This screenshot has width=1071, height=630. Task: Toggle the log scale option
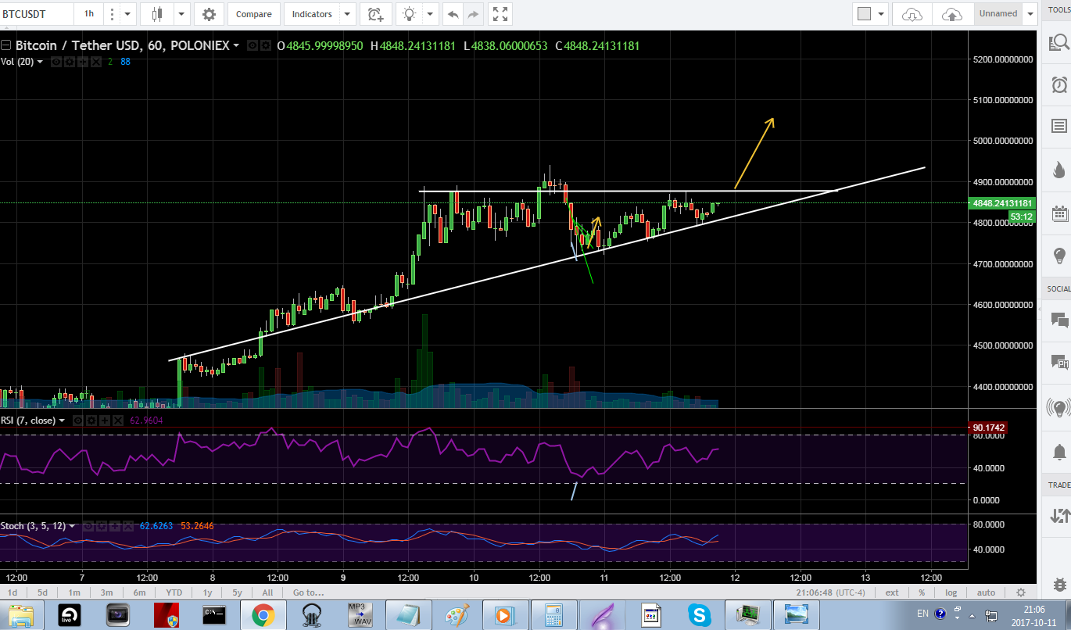[951, 592]
